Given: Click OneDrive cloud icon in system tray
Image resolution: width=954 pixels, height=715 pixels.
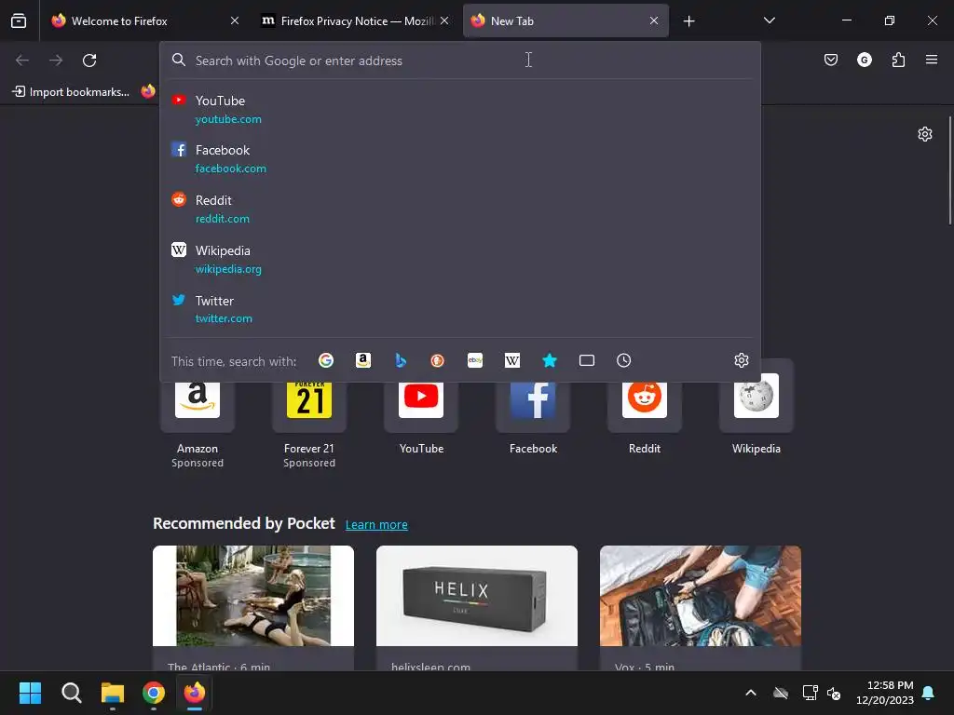Looking at the screenshot, I should point(781,693).
